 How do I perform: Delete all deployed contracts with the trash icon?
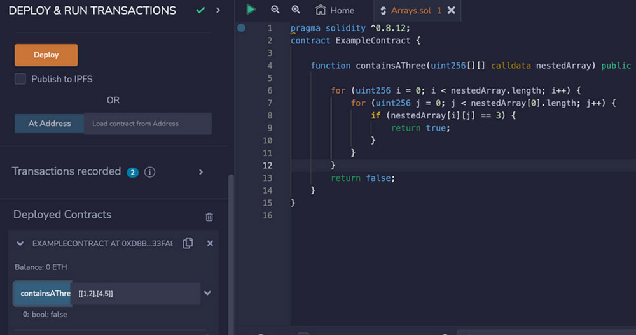pyautogui.click(x=209, y=217)
